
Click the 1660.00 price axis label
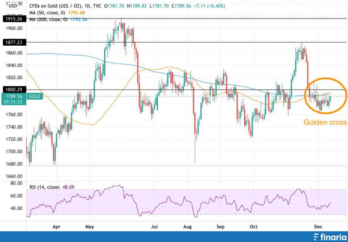coord(14,176)
